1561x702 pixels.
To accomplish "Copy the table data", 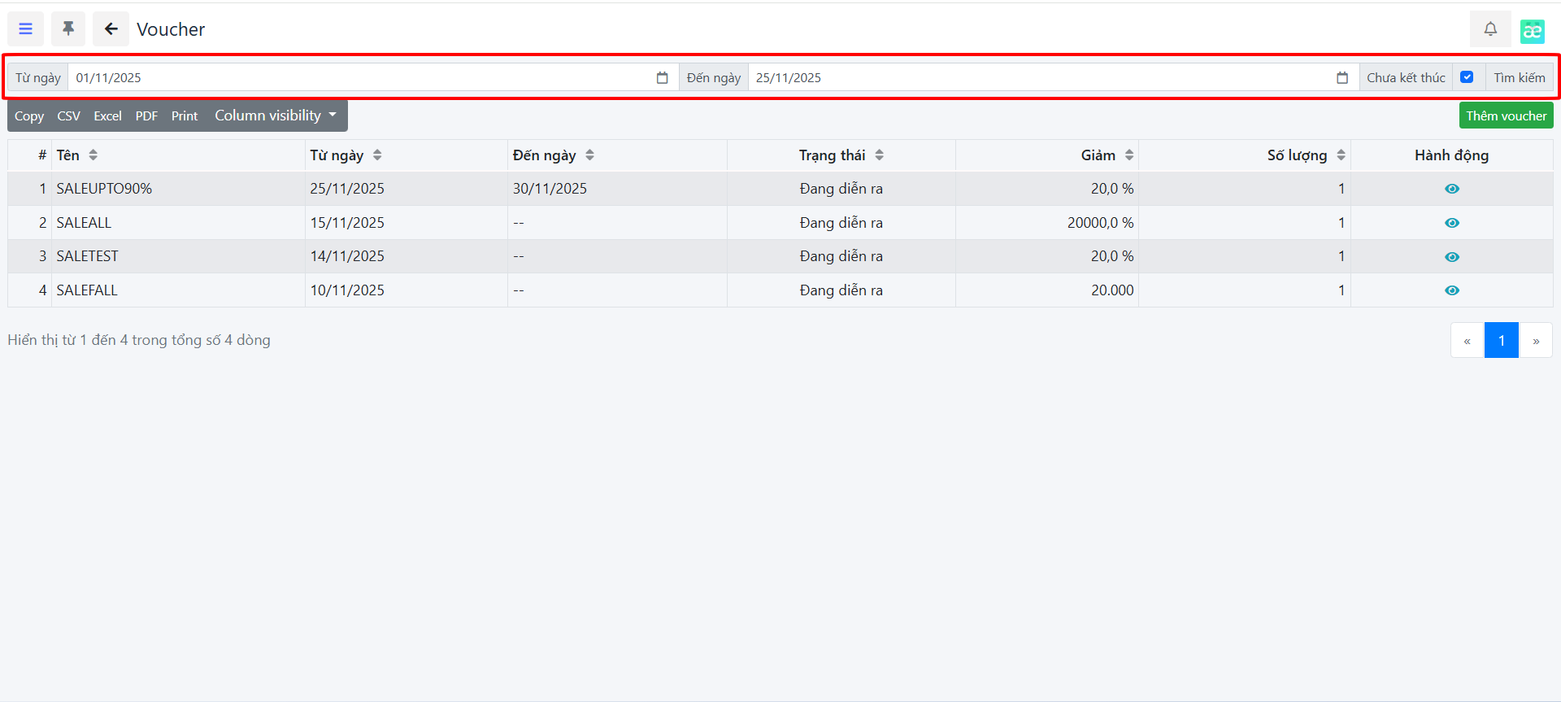I will (x=29, y=116).
